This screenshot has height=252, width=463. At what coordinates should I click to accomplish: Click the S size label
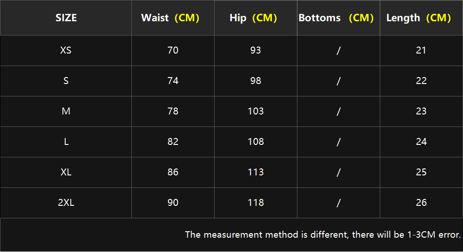pos(66,81)
